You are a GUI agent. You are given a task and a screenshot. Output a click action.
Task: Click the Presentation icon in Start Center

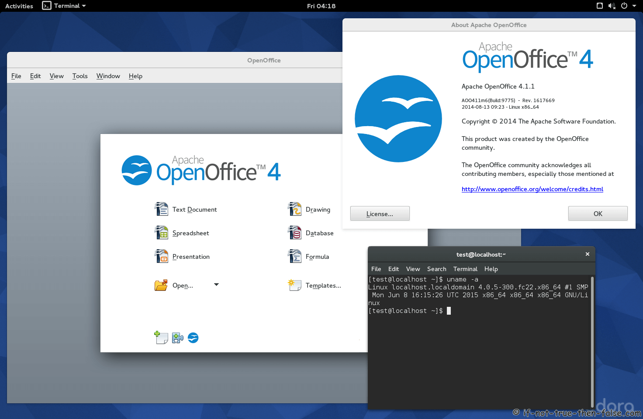click(x=161, y=256)
